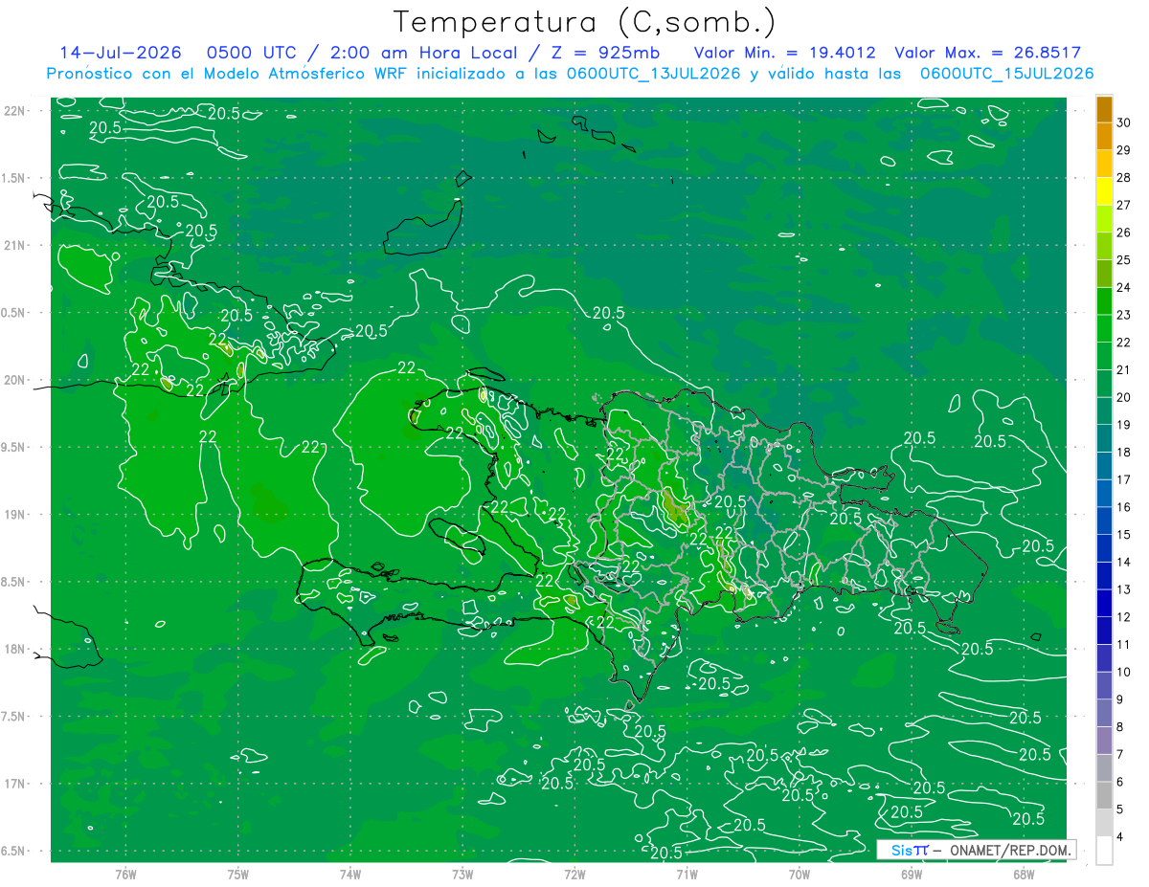Viewport: 1149px width, 887px height.
Task: Click the '2:00 am Hora Local' text
Action: point(424,53)
